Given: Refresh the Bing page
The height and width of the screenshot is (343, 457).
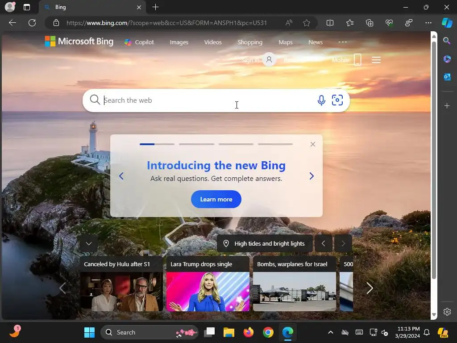Looking at the screenshot, I should [x=32, y=23].
